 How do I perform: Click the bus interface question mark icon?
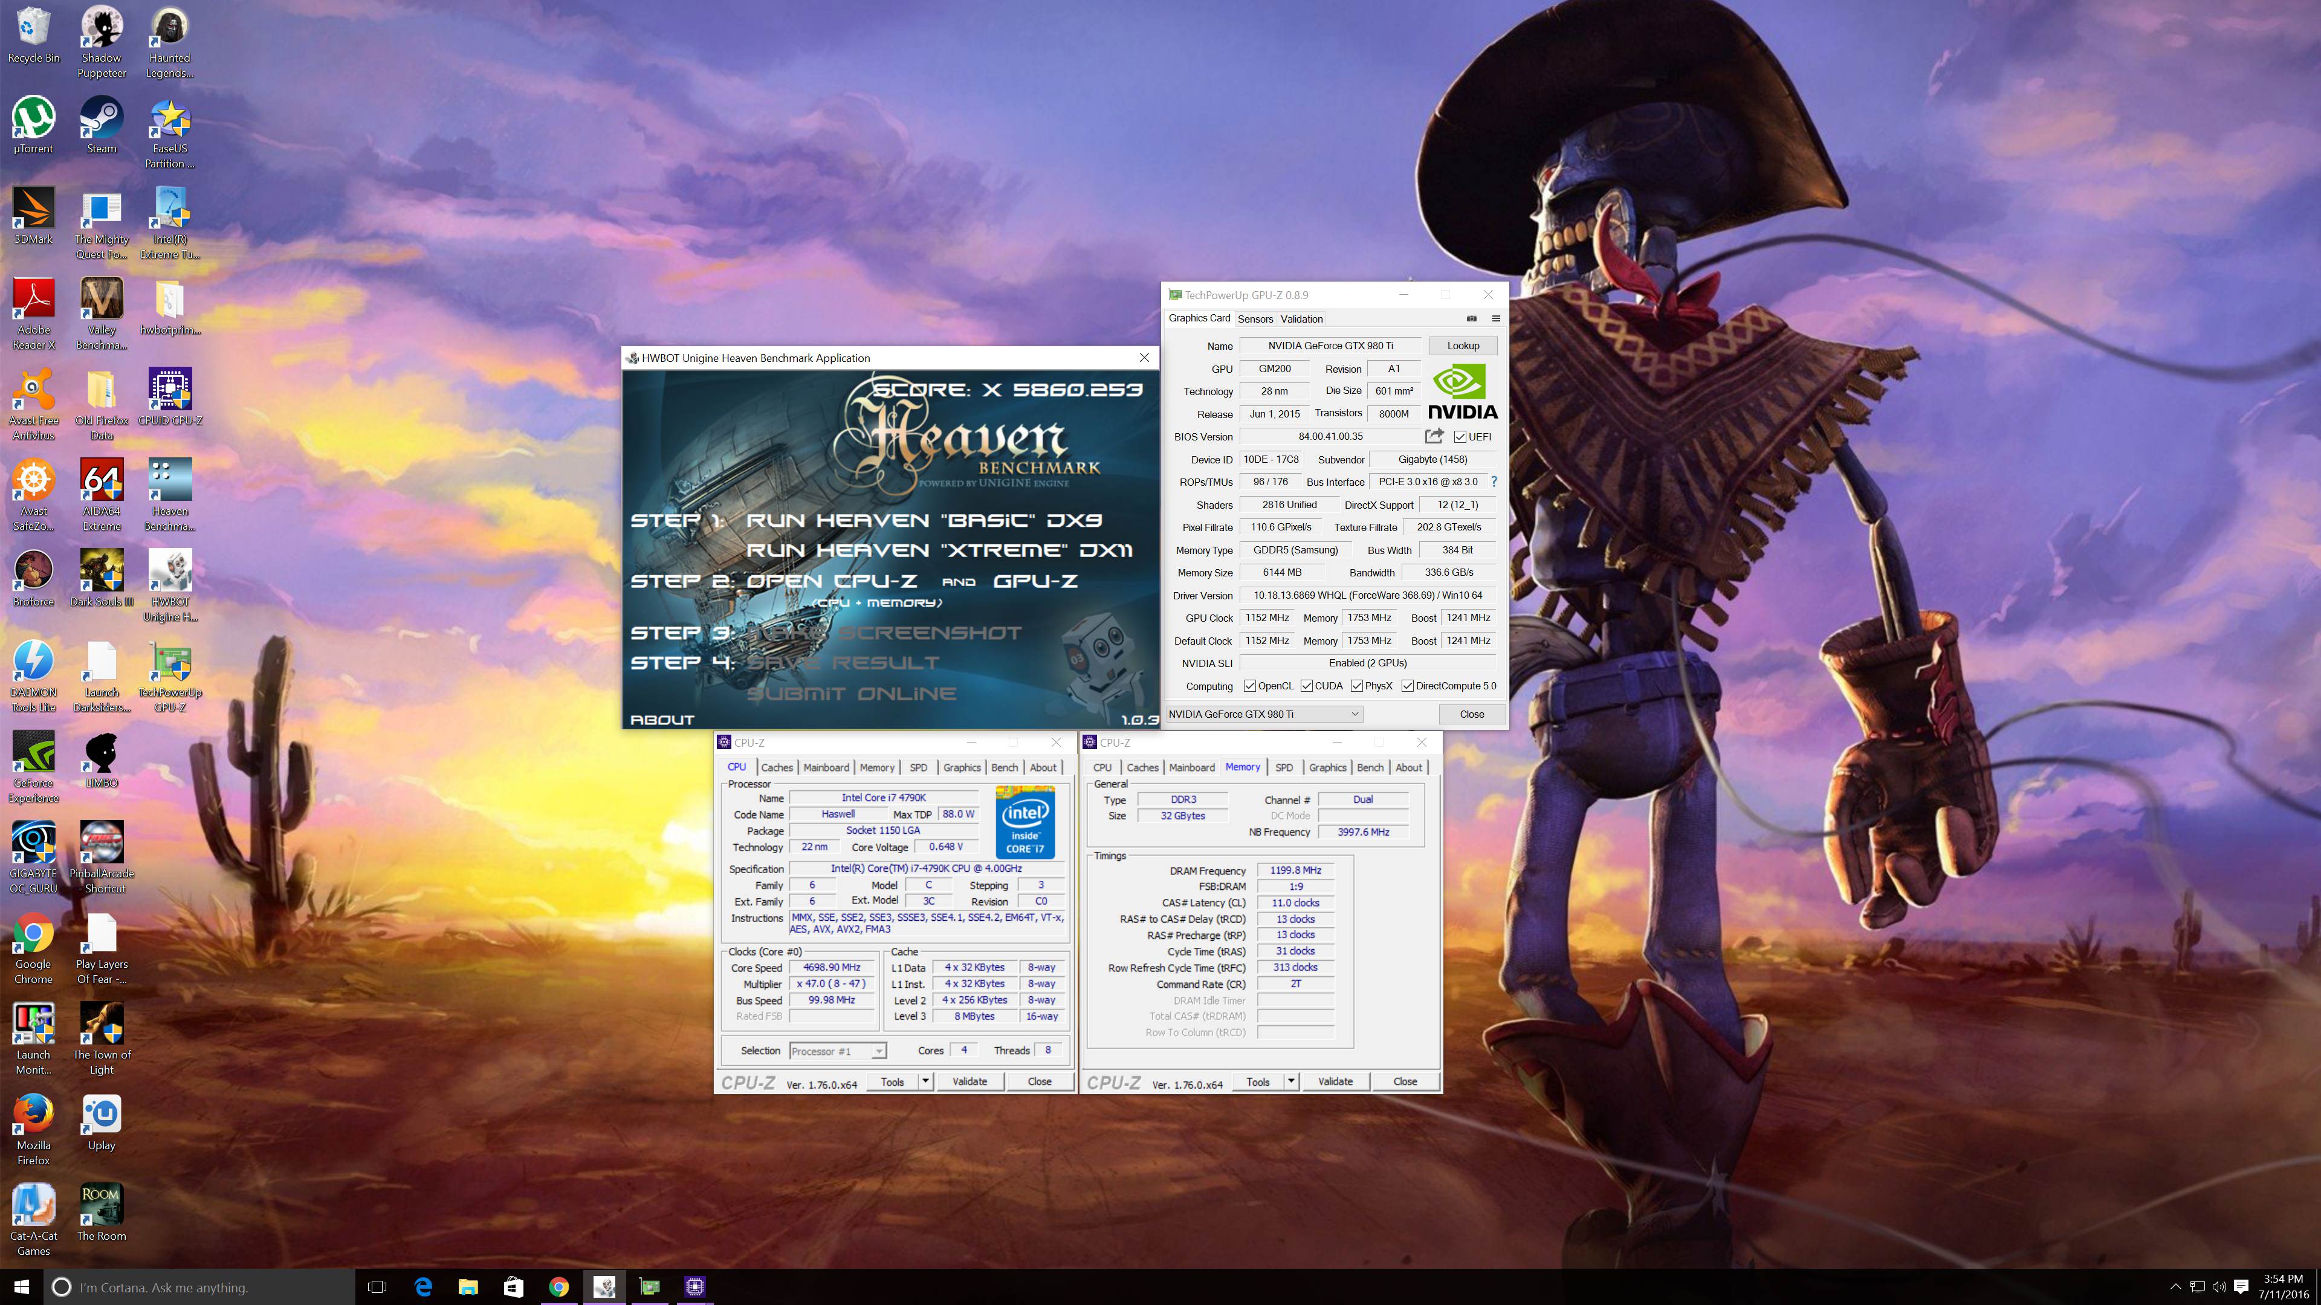[1494, 482]
